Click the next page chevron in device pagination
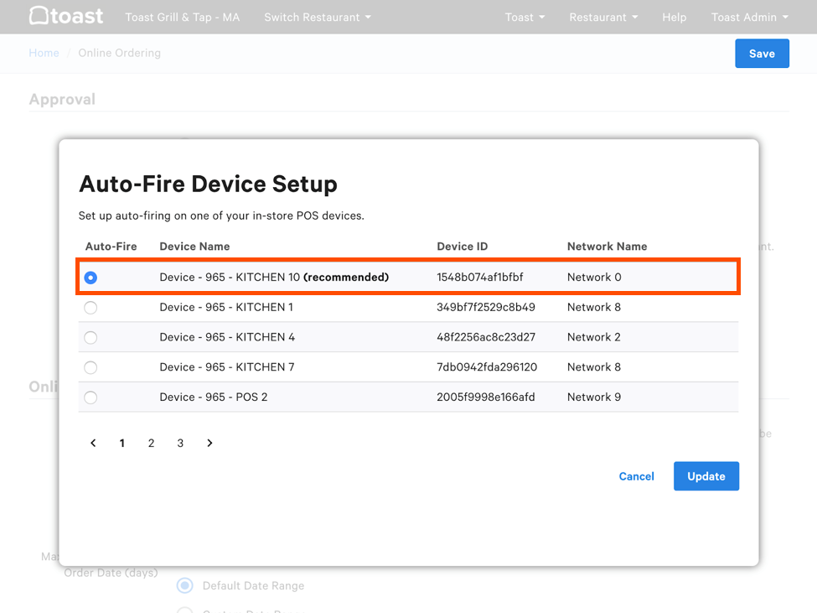 tap(209, 443)
